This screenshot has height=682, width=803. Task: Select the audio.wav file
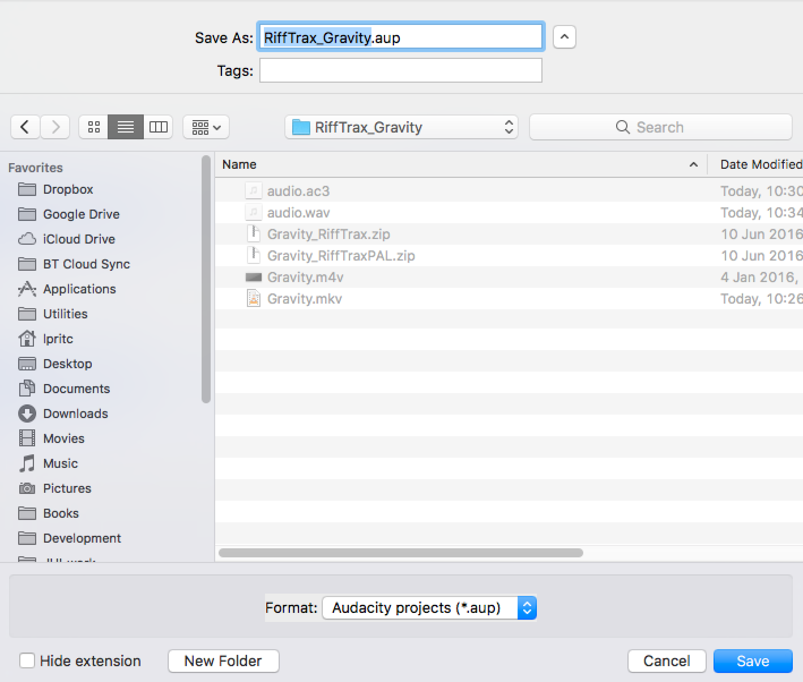[509, 212]
